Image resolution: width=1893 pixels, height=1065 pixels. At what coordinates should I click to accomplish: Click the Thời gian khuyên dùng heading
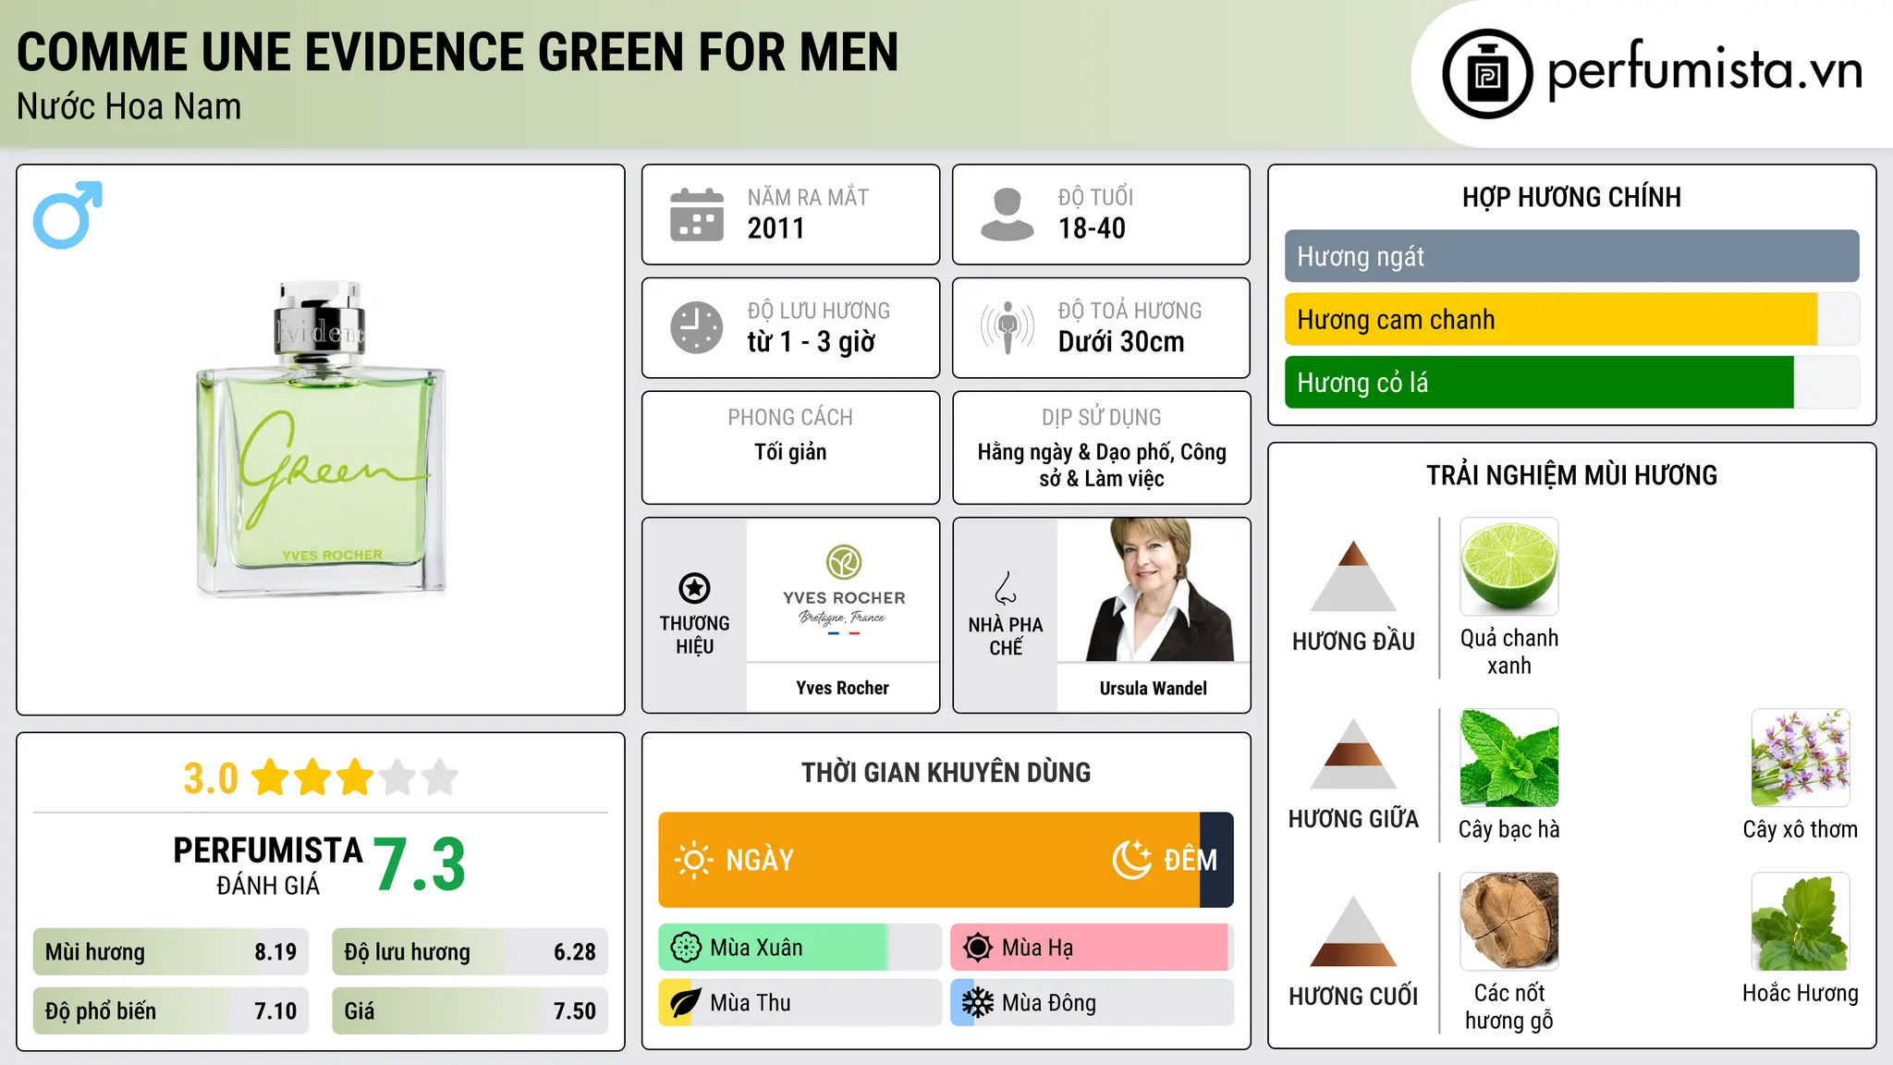[x=946, y=772]
